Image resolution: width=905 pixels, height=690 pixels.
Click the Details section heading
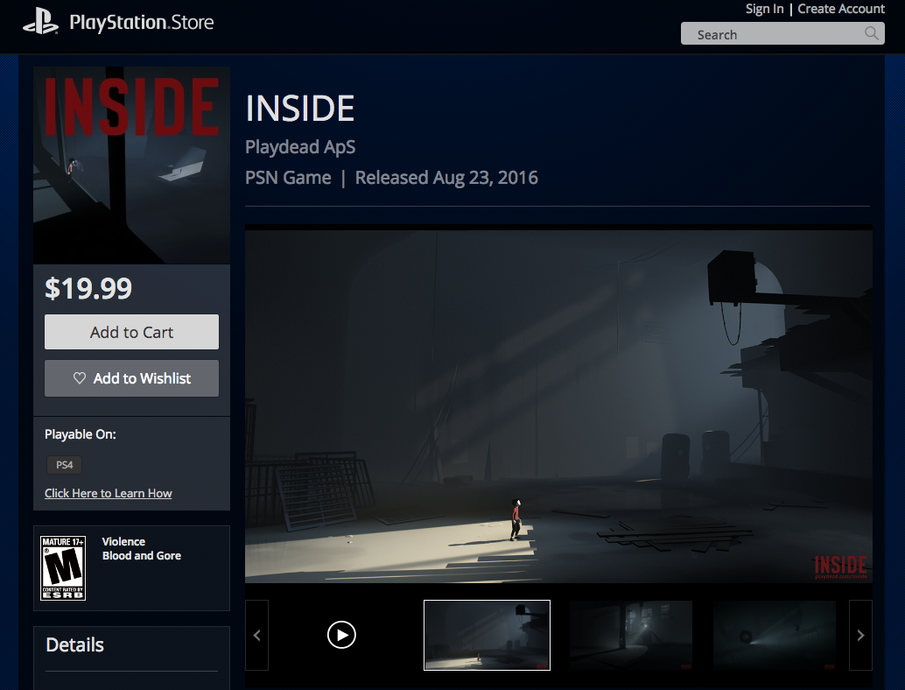click(75, 644)
